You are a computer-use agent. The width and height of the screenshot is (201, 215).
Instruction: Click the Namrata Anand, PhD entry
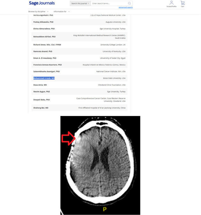click(43, 51)
